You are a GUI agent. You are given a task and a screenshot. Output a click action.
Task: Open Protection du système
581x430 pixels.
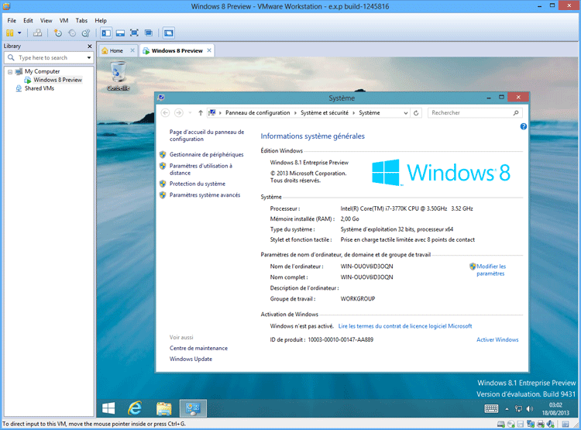[197, 184]
